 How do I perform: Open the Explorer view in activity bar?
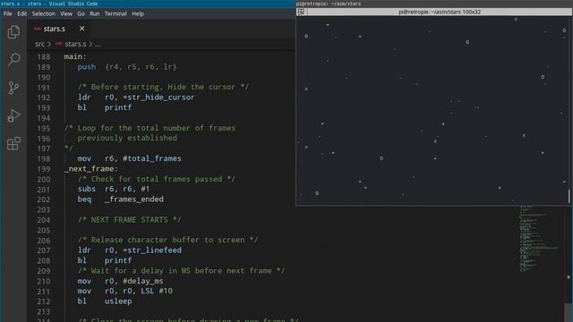13,32
